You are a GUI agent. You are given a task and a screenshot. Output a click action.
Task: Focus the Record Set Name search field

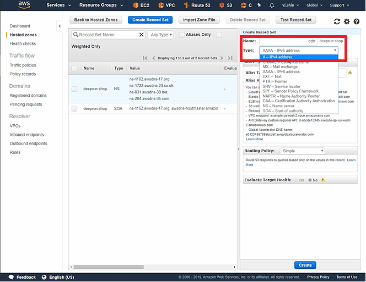click(109, 35)
